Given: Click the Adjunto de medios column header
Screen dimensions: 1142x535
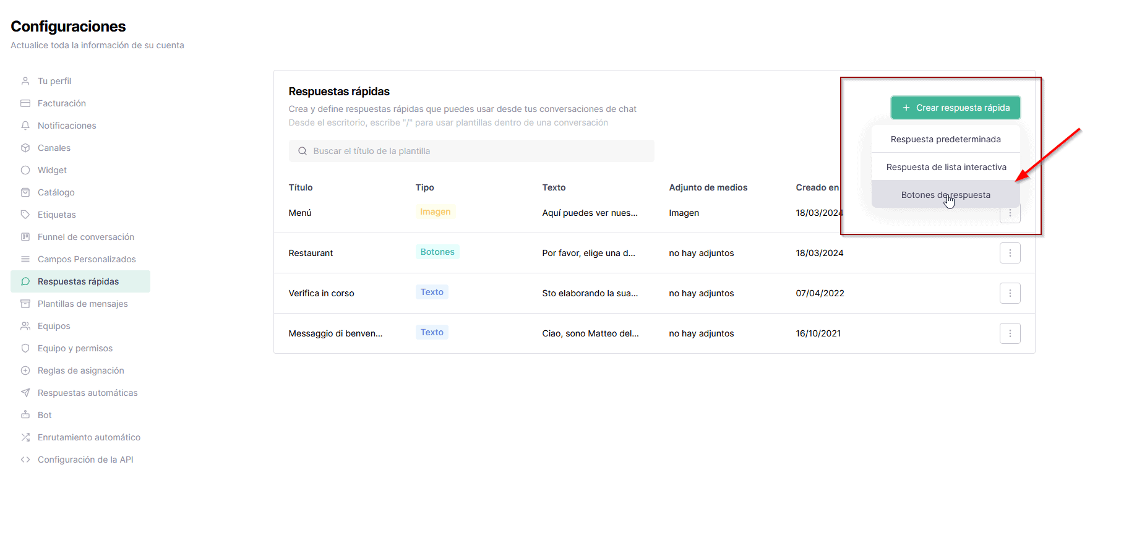Looking at the screenshot, I should tap(708, 187).
